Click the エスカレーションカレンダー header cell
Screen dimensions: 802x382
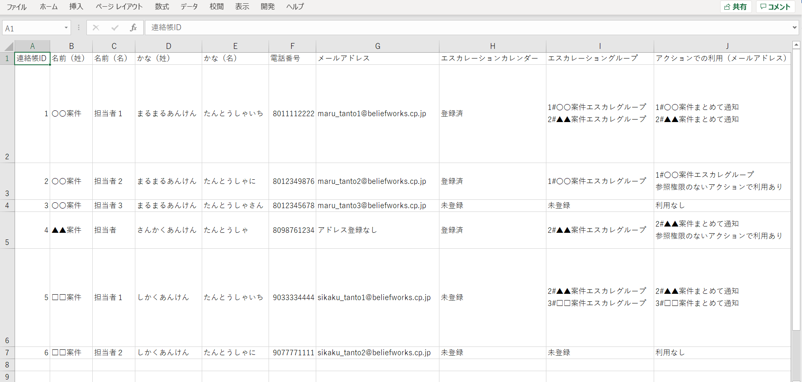click(493, 59)
